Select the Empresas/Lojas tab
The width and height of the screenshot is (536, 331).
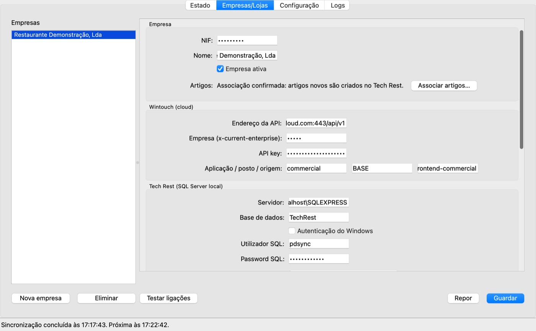pos(245,5)
